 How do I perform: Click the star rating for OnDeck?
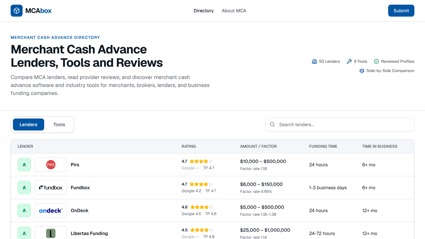point(201,207)
